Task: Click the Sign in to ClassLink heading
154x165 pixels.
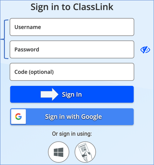Action: coord(72,7)
